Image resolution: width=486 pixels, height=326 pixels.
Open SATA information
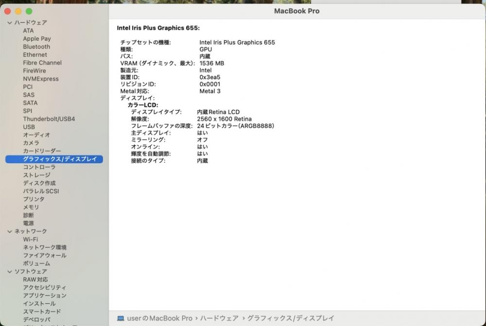click(x=30, y=103)
